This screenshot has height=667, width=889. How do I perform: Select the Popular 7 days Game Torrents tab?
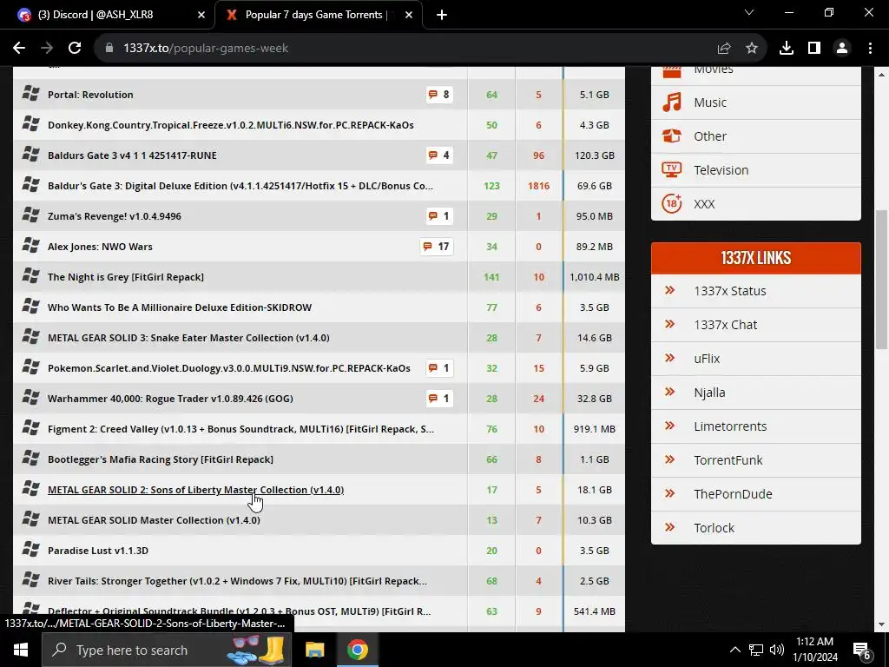(318, 15)
